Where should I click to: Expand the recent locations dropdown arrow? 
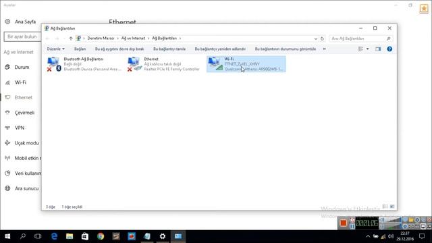tap(64, 38)
